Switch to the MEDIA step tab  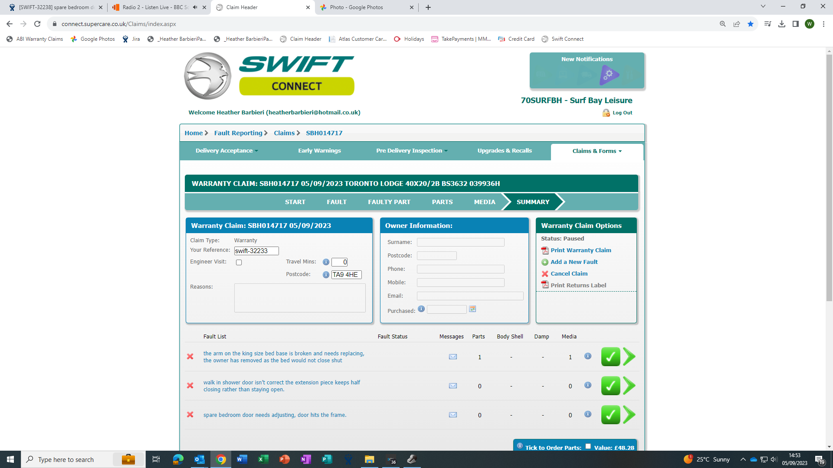pyautogui.click(x=484, y=202)
